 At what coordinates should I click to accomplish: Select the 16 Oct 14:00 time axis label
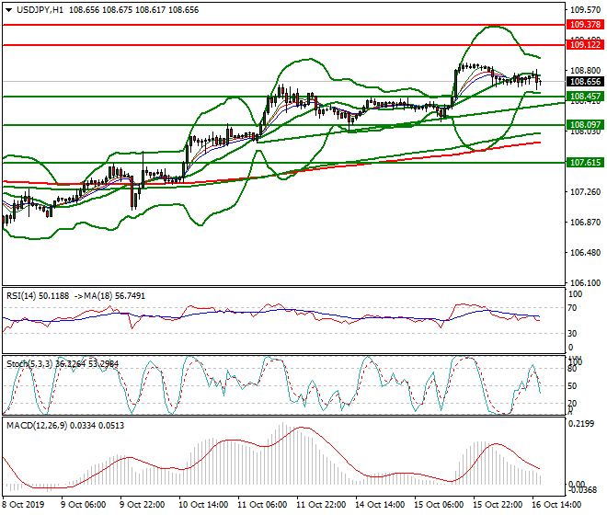point(556,505)
